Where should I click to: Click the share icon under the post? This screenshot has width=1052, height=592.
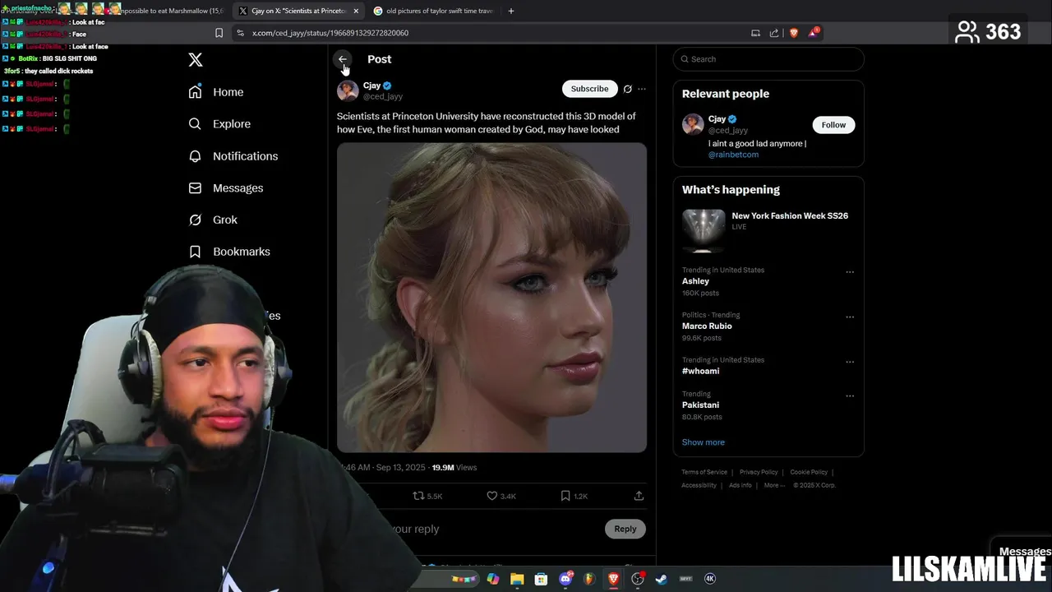coord(639,496)
